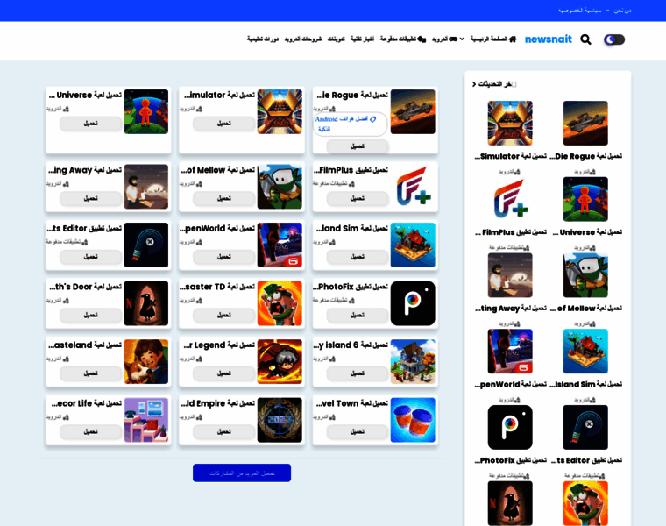Open paid apps category tag on FilmPlus card

[333, 183]
